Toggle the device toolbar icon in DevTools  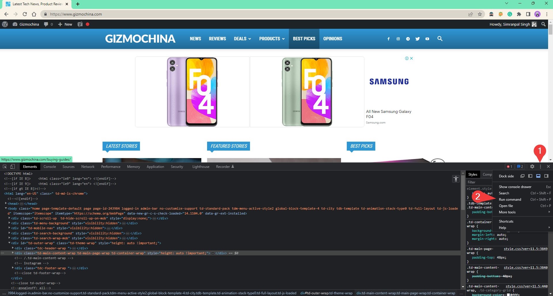[x=12, y=166]
